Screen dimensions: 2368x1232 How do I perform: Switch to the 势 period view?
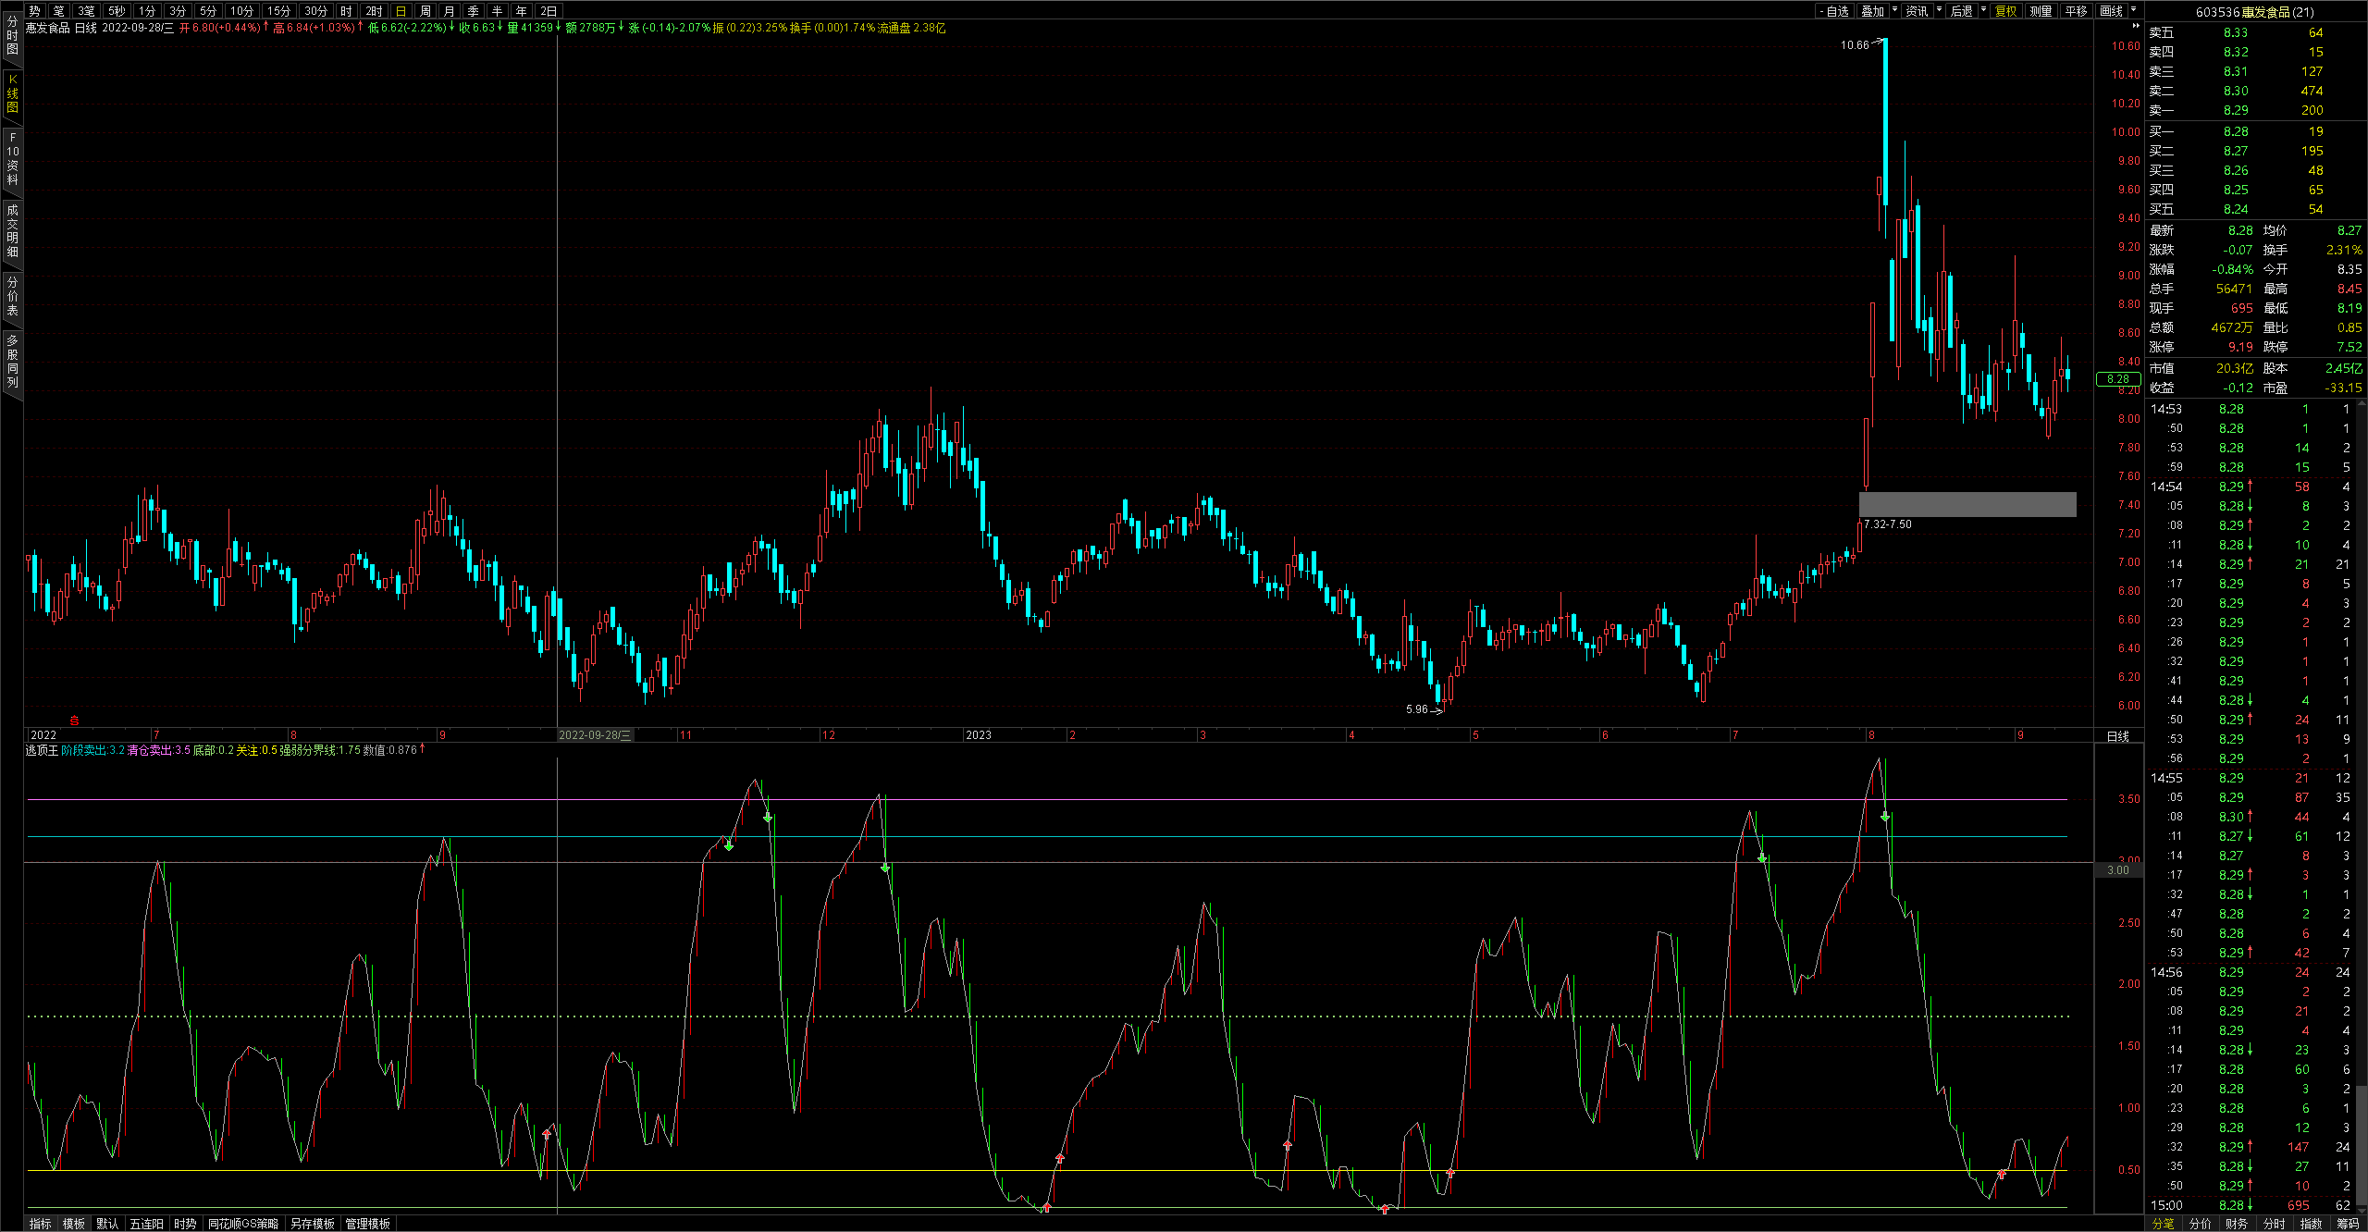click(x=35, y=11)
